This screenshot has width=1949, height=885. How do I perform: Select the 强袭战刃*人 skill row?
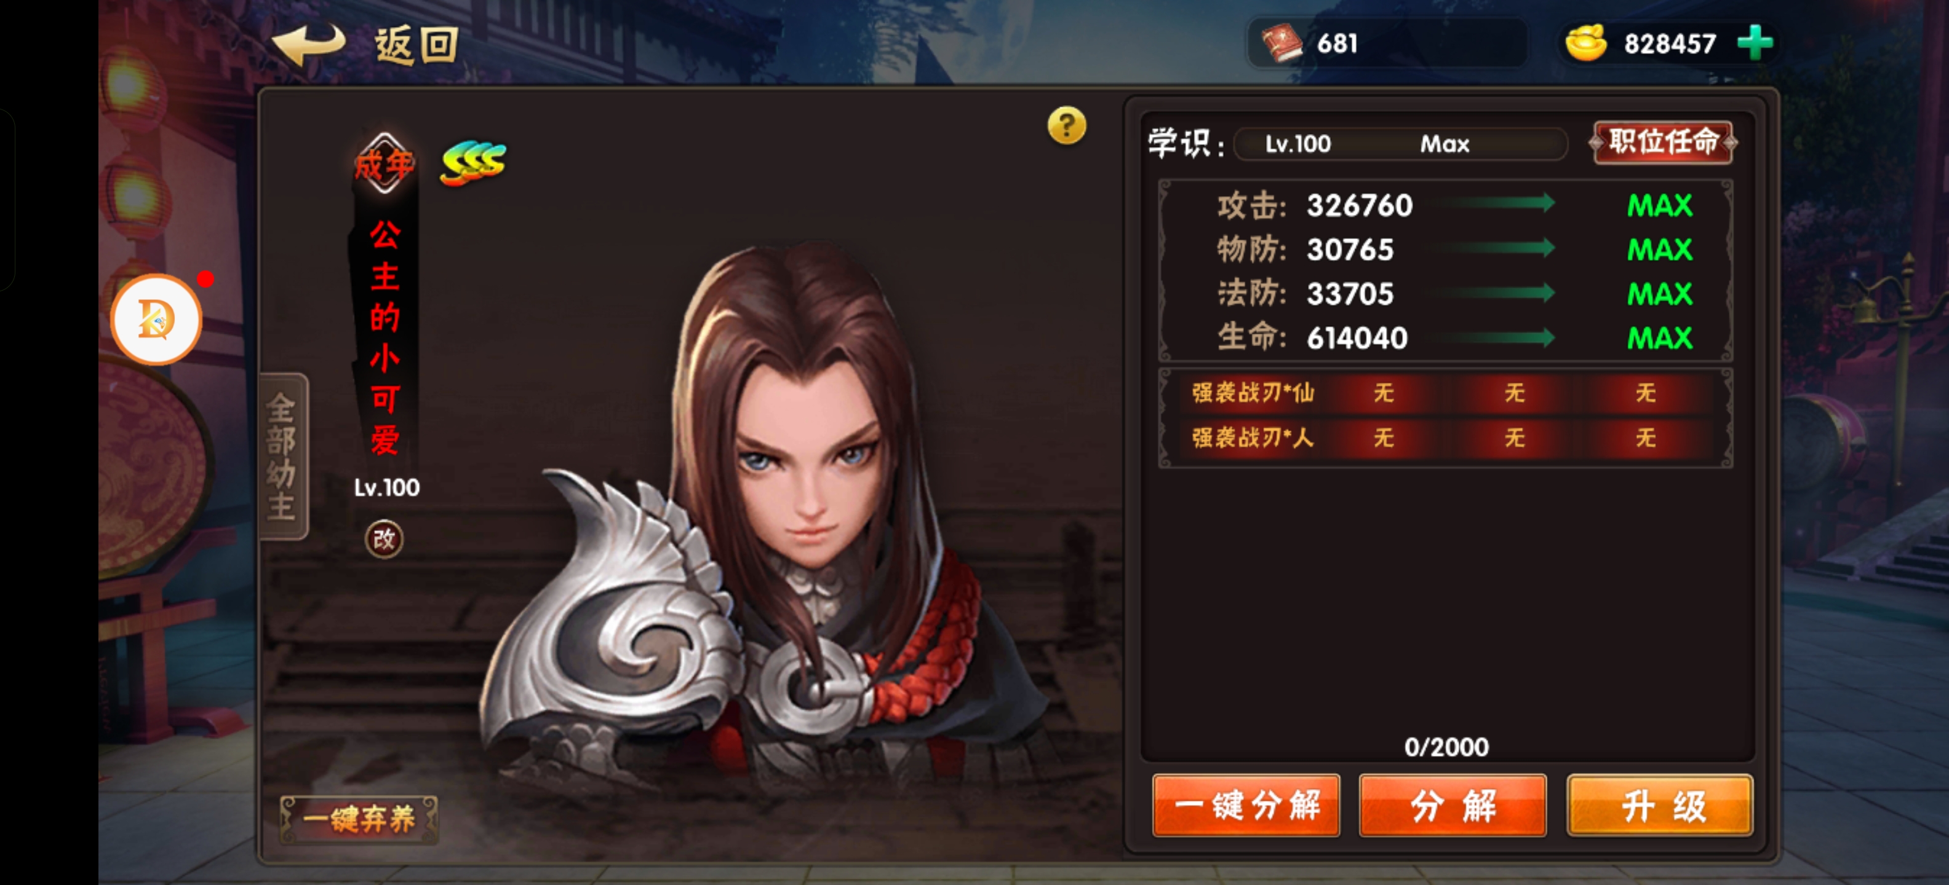[x=1446, y=438]
